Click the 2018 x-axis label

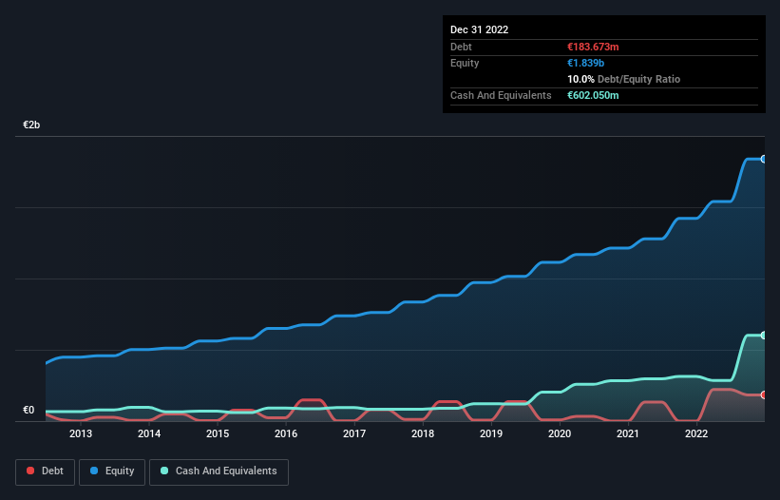pyautogui.click(x=423, y=433)
